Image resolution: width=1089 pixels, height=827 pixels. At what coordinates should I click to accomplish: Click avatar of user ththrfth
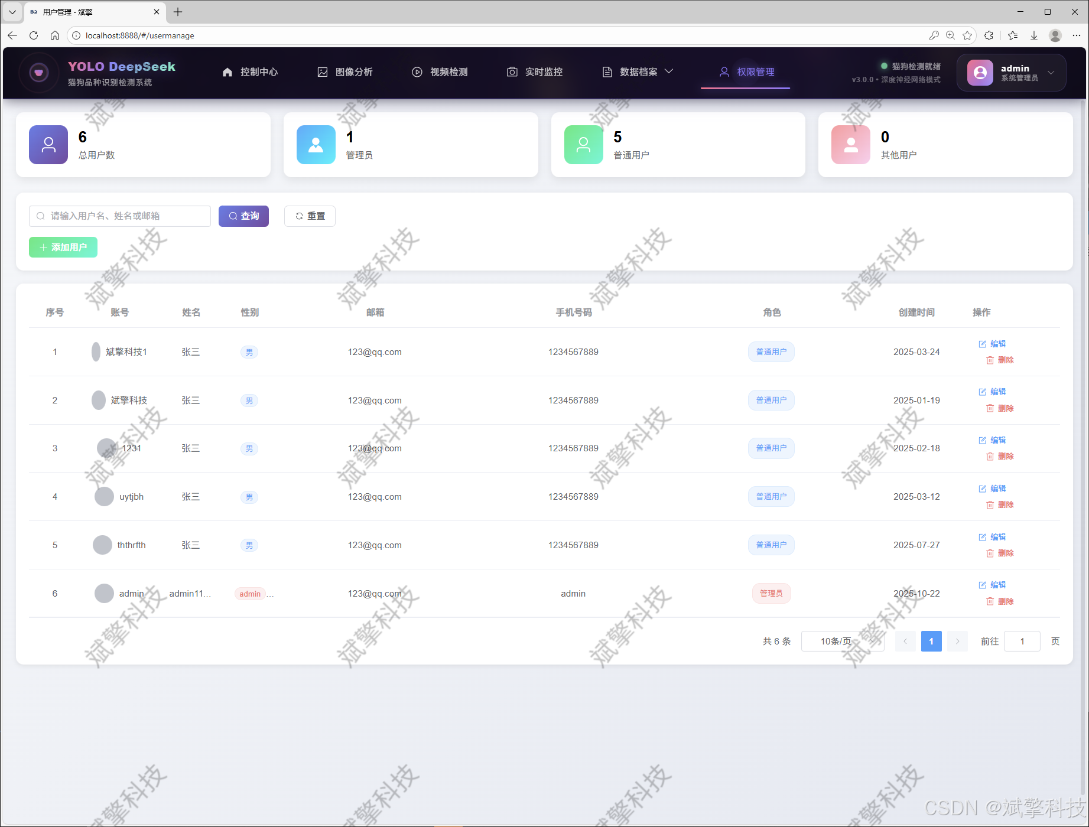[x=102, y=545]
